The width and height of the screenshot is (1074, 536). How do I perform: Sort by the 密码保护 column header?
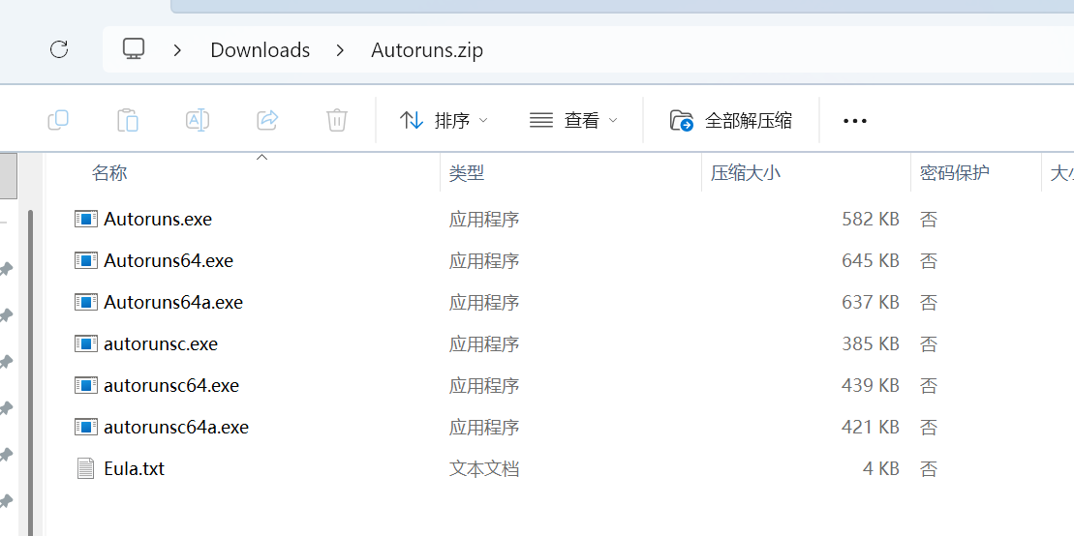click(954, 172)
